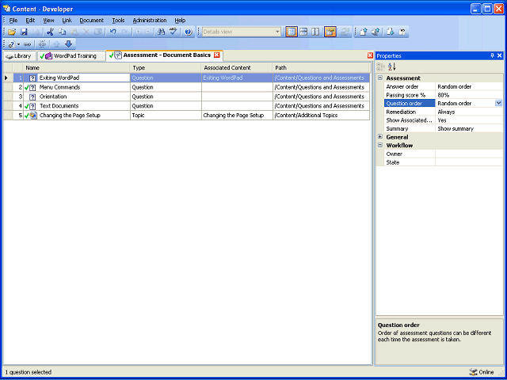
Task: Click the Copy toolbar icon
Action: [x=62, y=32]
